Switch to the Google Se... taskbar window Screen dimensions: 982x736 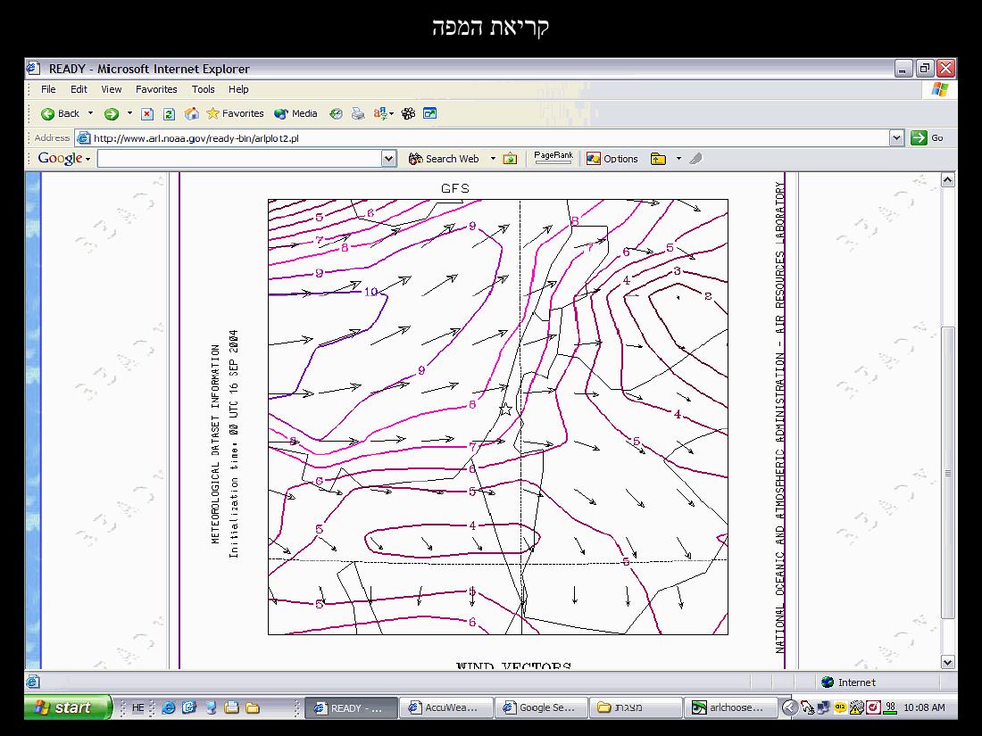[x=541, y=707]
